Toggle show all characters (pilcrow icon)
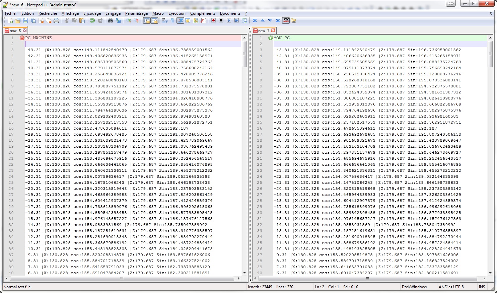The height and width of the screenshot is (293, 497). 172,20
